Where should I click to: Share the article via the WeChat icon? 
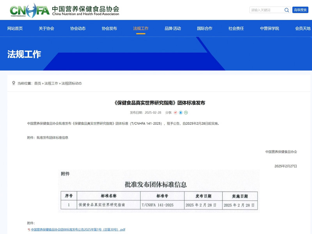(186, 113)
